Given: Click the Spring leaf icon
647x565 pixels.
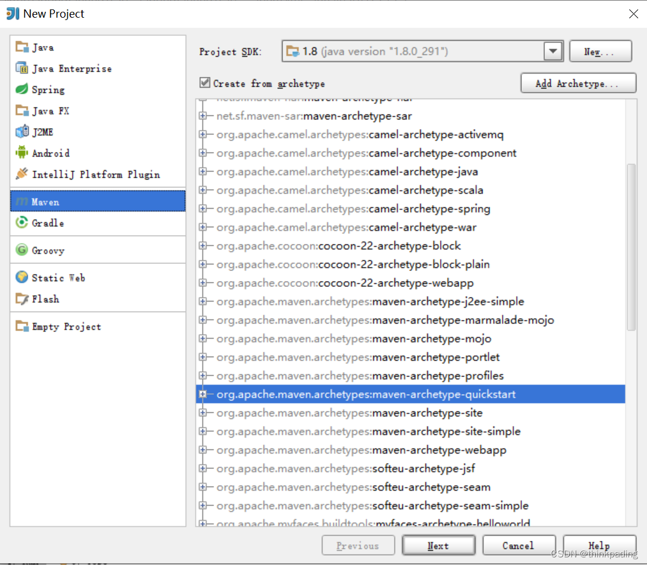Looking at the screenshot, I should [x=22, y=89].
